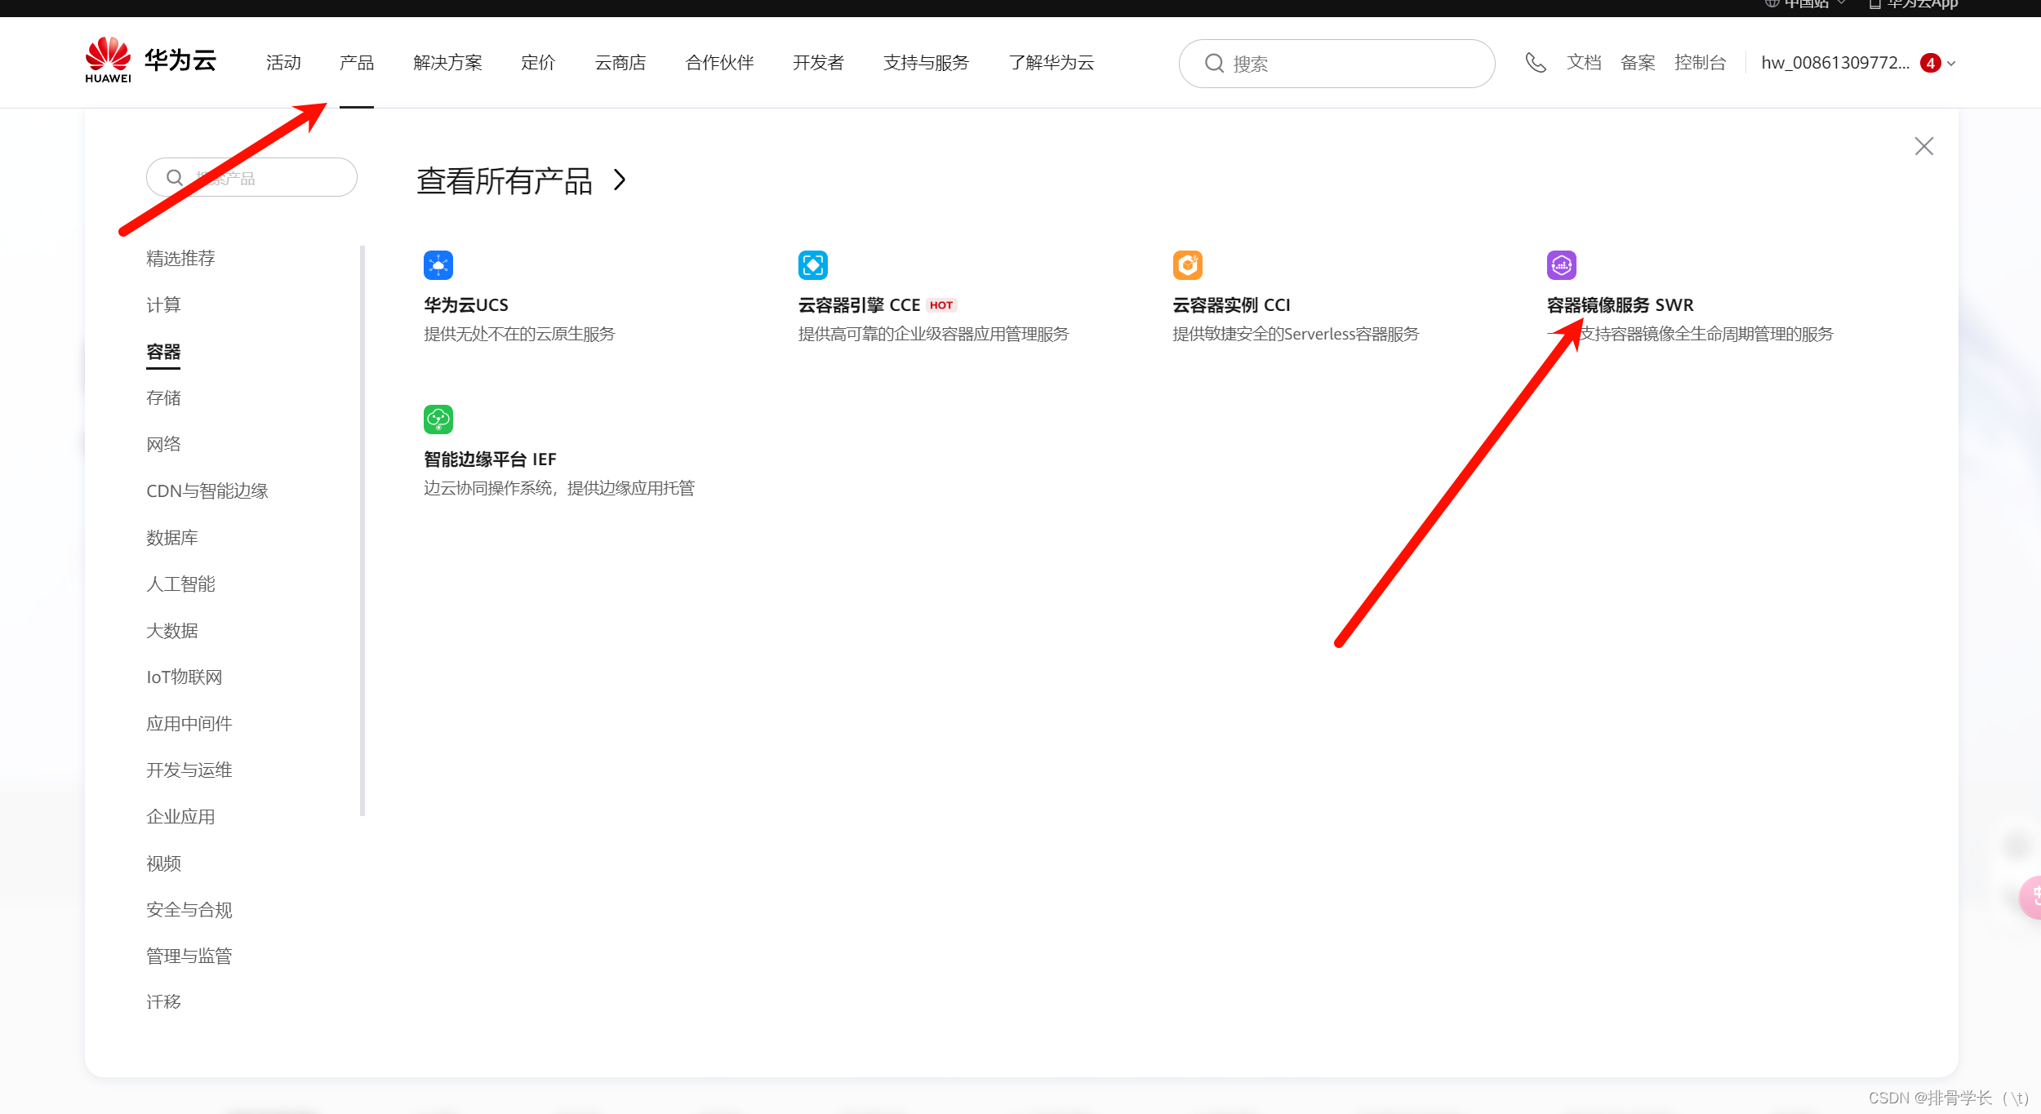
Task: Click the 备案 link
Action: click(1638, 63)
